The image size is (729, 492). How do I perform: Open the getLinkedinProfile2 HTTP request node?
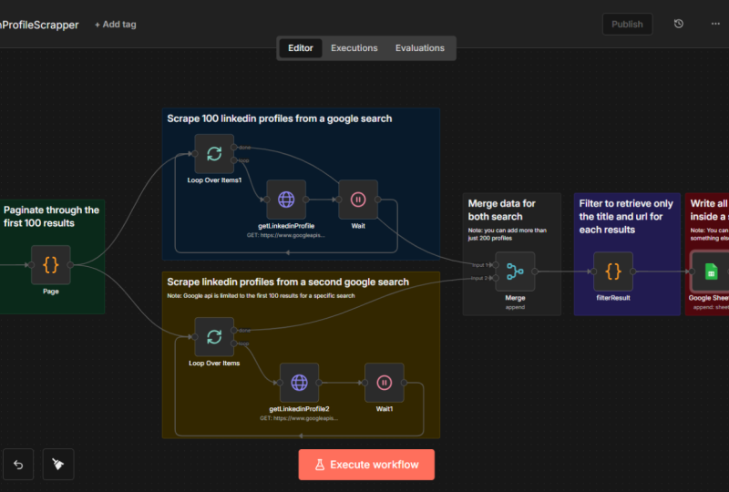click(x=299, y=383)
